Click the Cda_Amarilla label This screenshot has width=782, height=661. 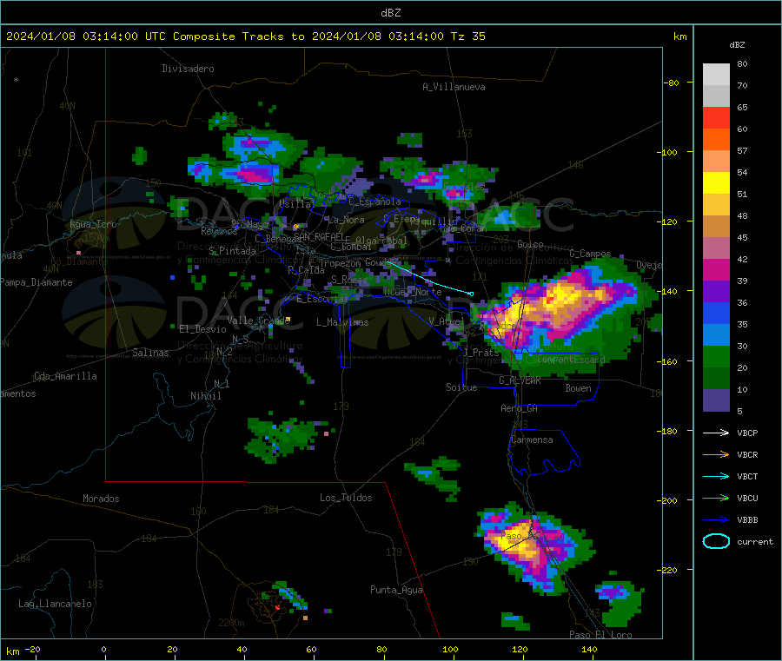(x=65, y=376)
